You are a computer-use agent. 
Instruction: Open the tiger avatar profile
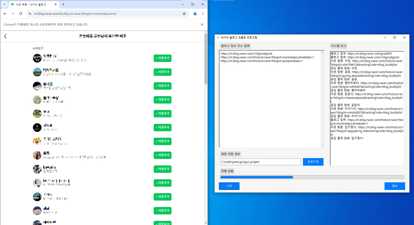[37, 141]
